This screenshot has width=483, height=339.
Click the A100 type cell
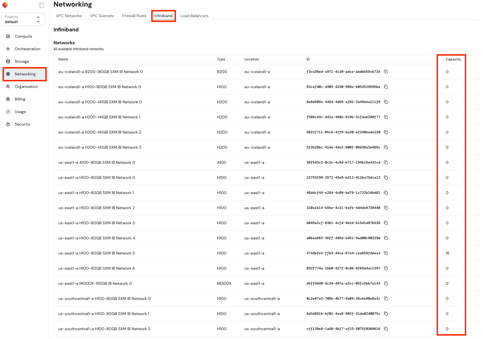tap(222, 162)
